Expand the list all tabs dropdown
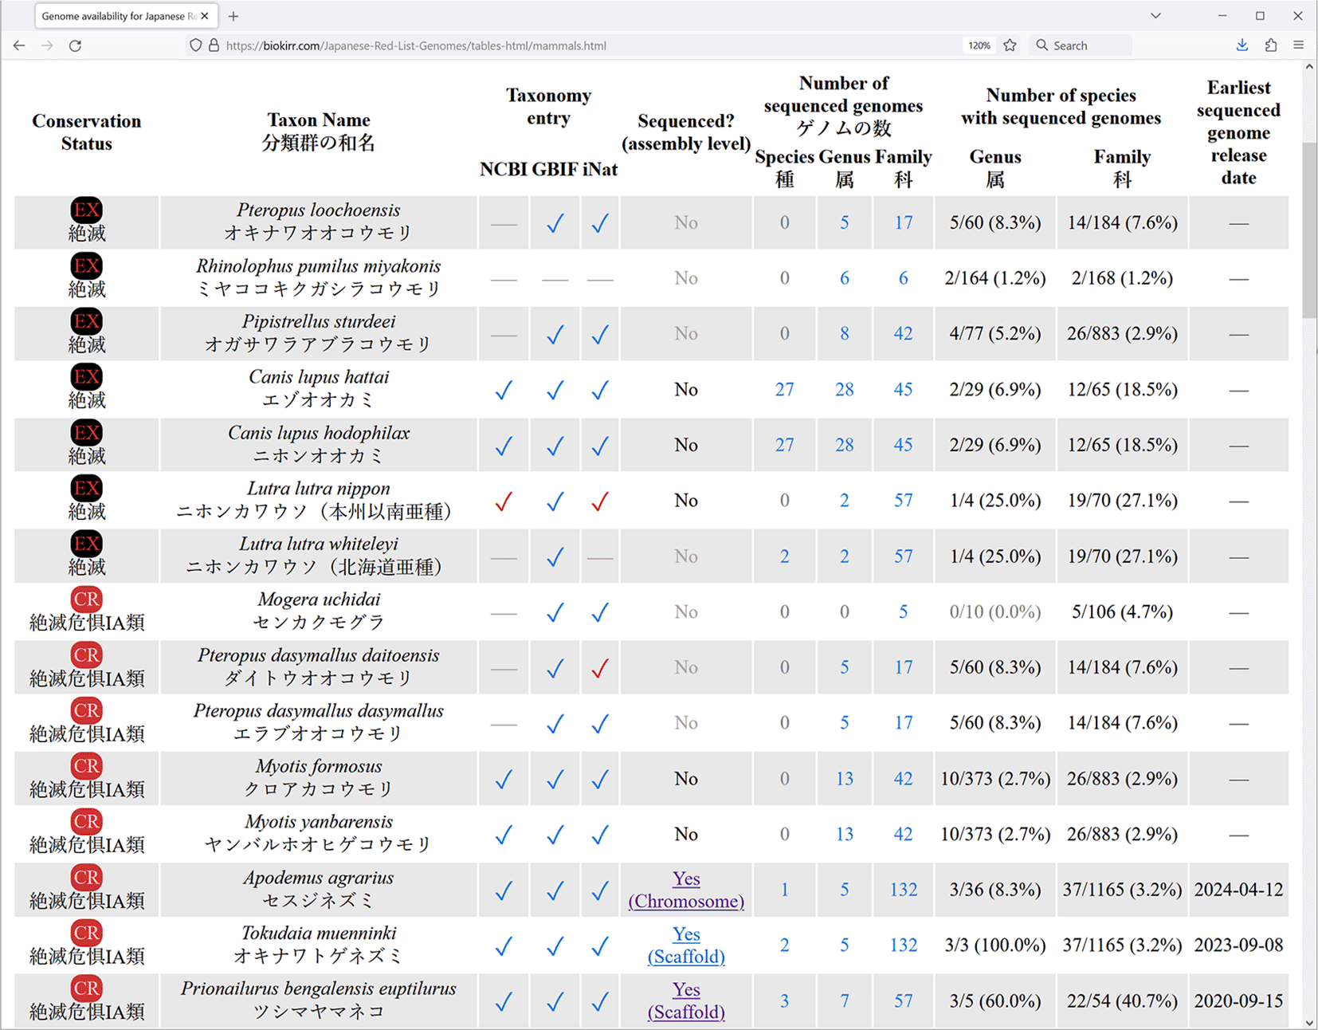Image resolution: width=1318 pixels, height=1030 pixels. pos(1155,16)
